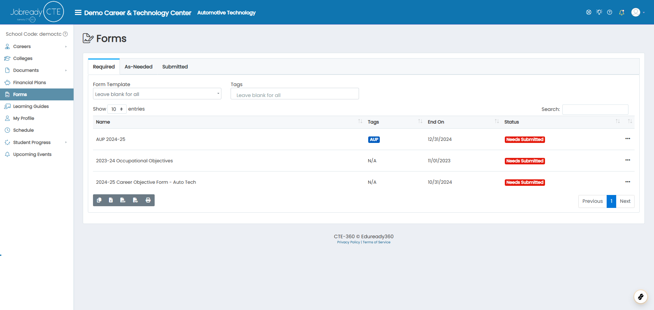Image resolution: width=654 pixels, height=310 pixels.
Task: Expand the Student Progress submenu arrow
Action: [x=66, y=142]
